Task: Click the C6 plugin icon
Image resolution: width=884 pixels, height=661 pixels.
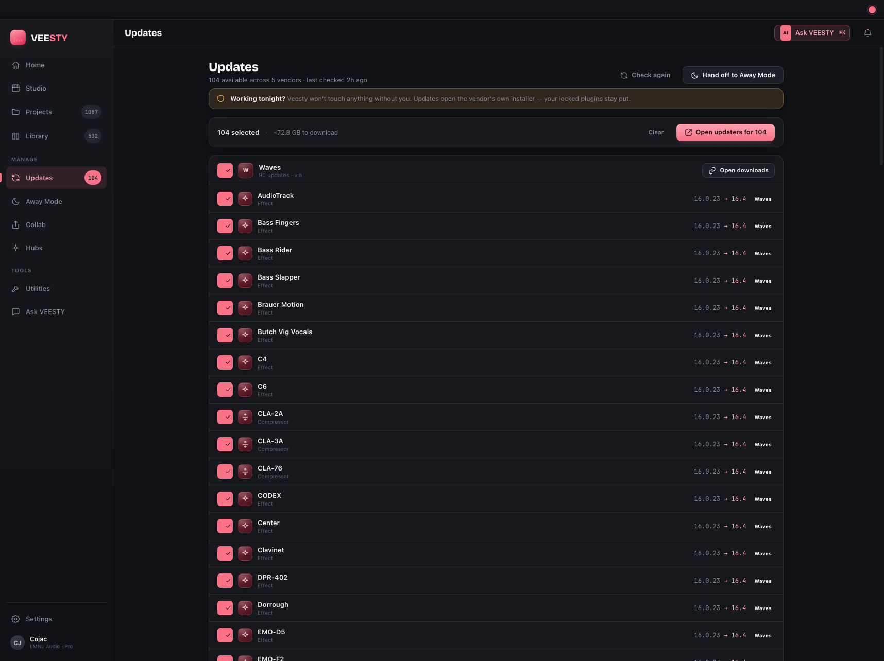Action: [245, 390]
